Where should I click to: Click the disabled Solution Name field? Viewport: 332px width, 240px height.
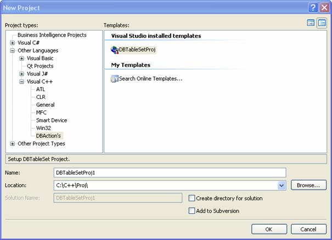pyautogui.click(x=118, y=198)
